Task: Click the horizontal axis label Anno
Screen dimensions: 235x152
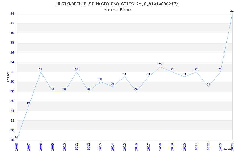Action: point(228,149)
